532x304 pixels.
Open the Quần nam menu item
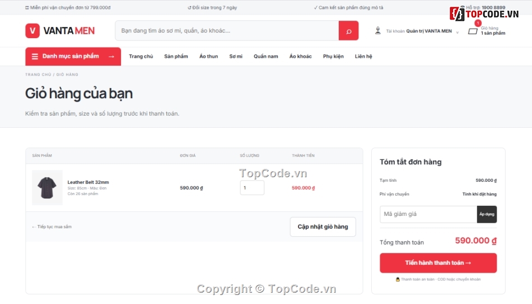pos(265,57)
